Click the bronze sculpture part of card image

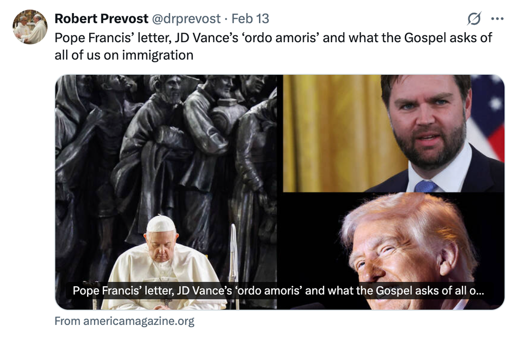tap(165, 145)
